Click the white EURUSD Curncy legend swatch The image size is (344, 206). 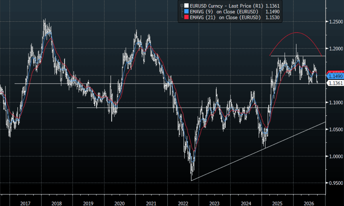tap(187, 6)
